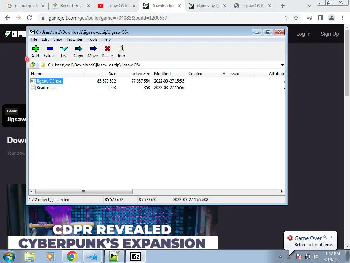Close the Game Over notification balloon
Screen dimensions: 350x263
click(332, 237)
